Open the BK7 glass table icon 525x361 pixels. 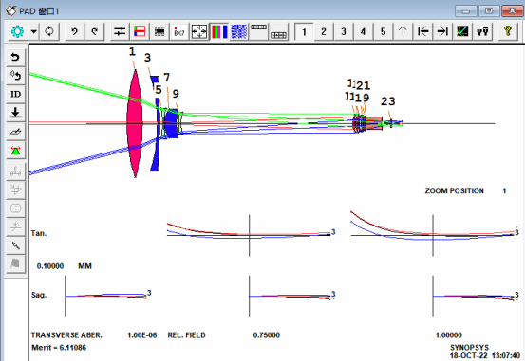179,31
